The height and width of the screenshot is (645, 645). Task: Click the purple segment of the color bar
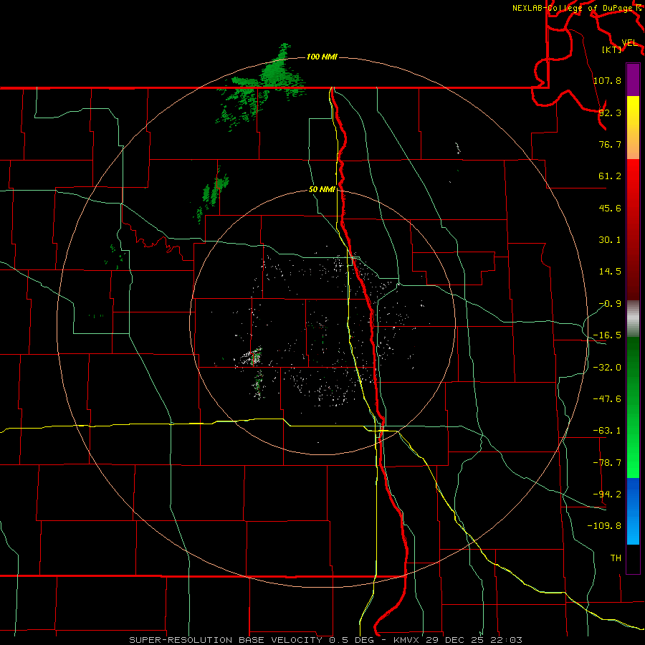point(633,80)
